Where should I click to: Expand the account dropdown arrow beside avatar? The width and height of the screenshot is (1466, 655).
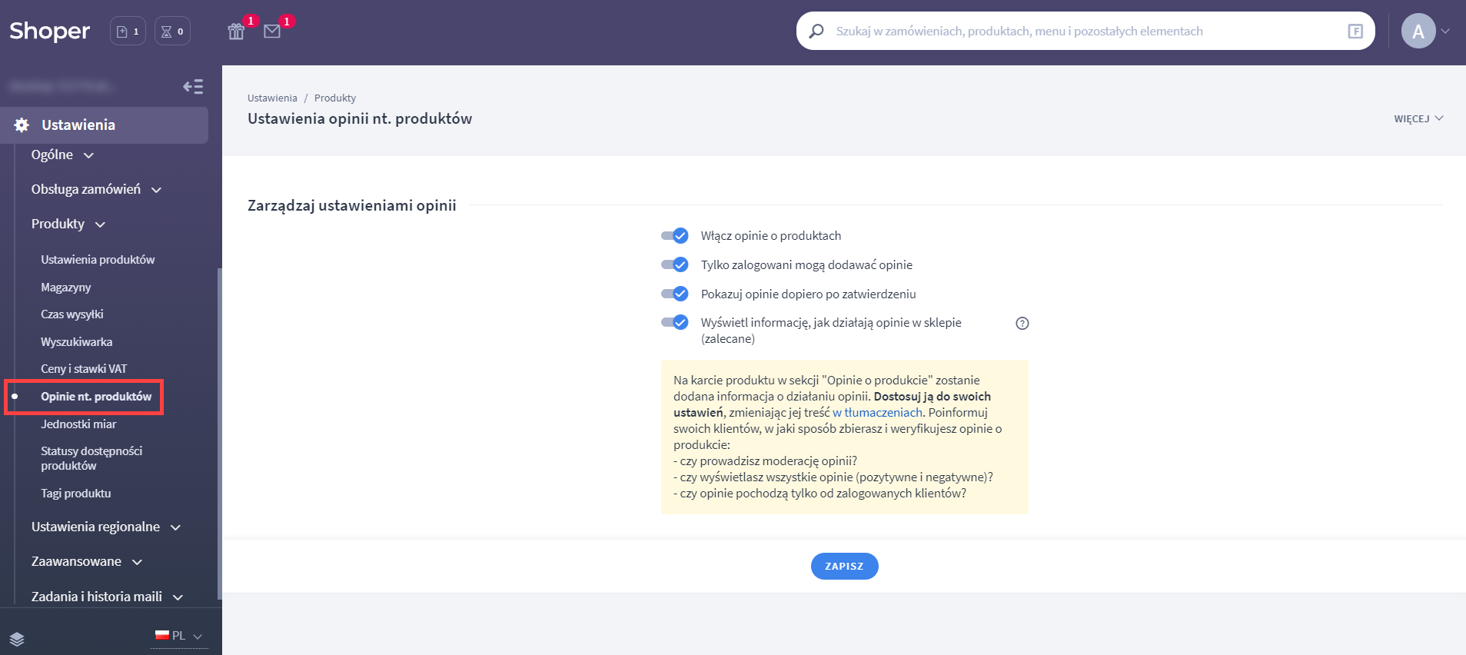click(1445, 32)
